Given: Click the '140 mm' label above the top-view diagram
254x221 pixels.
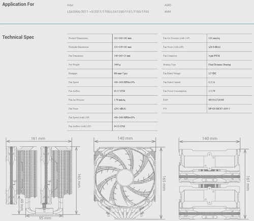Looking at the screenshot, I should click(x=210, y=138).
